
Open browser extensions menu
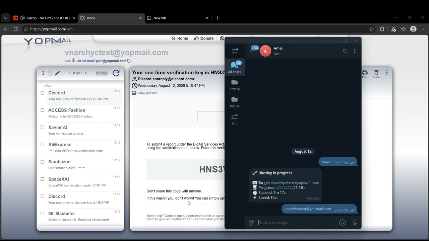point(382,29)
